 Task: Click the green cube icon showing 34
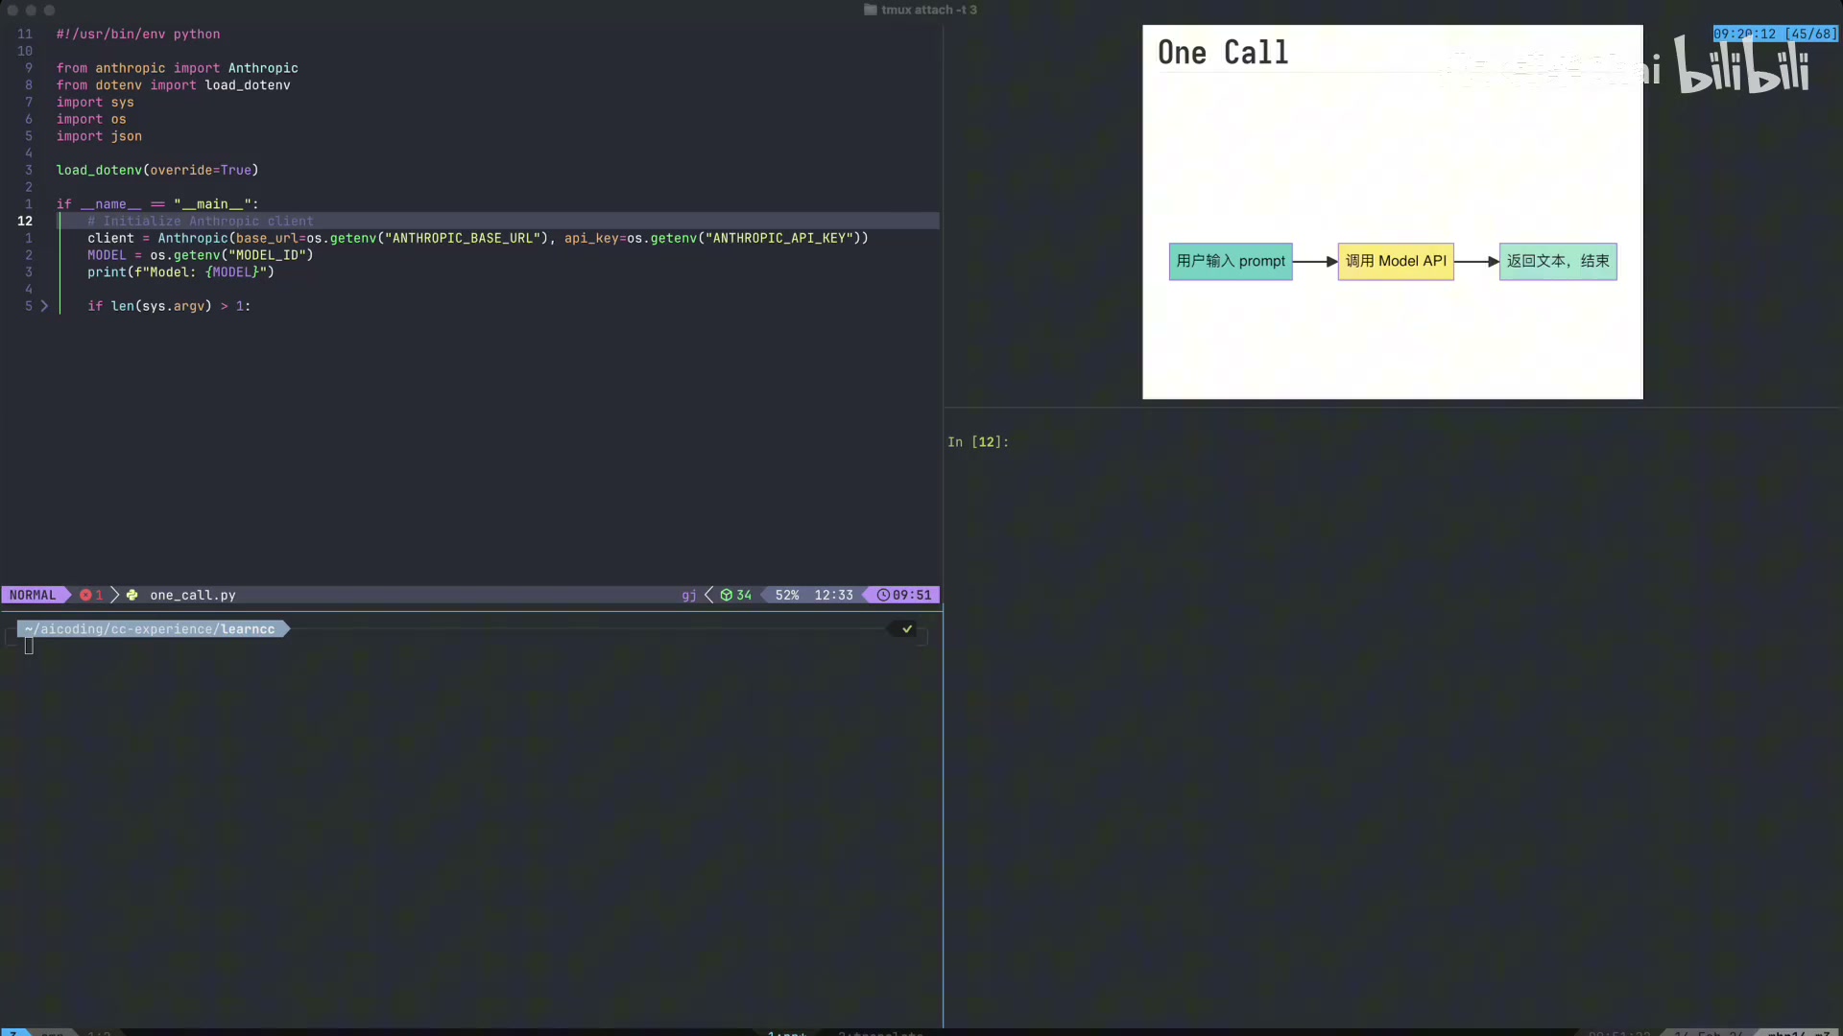(x=727, y=595)
